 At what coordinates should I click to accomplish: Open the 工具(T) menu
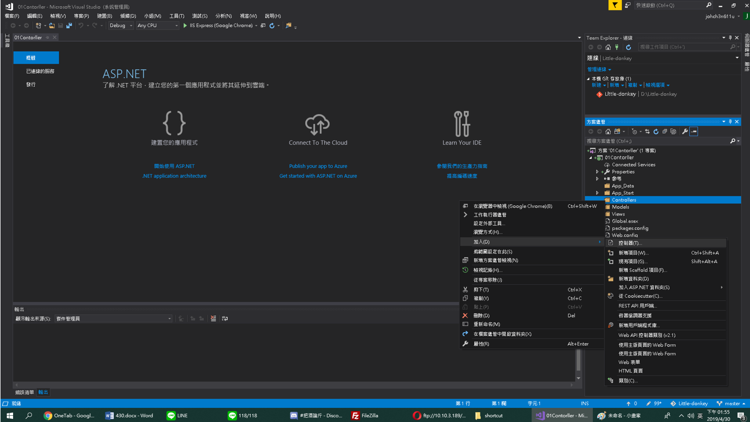pos(177,16)
